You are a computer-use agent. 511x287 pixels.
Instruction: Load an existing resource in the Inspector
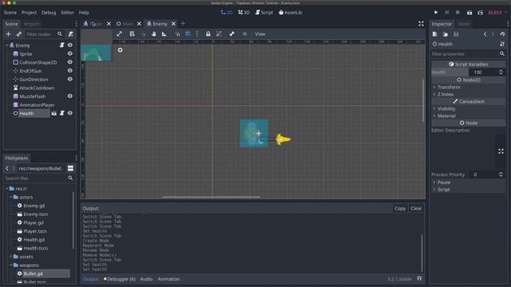tap(446, 34)
